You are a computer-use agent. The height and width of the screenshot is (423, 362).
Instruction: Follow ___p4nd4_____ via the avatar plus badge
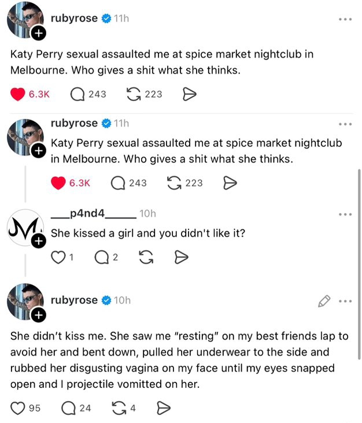coord(39,241)
